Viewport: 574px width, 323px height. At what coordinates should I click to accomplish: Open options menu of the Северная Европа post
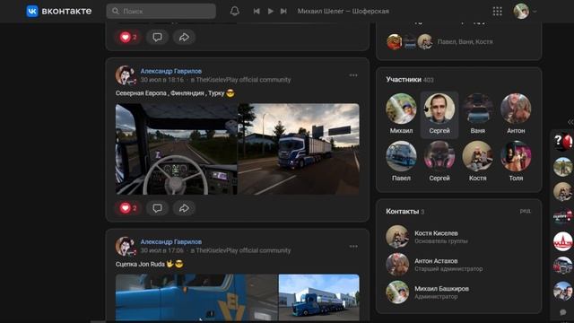point(353,75)
